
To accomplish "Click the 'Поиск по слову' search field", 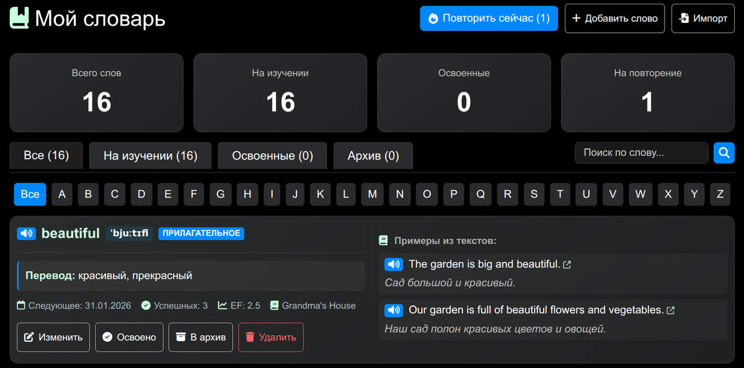I will (x=642, y=152).
